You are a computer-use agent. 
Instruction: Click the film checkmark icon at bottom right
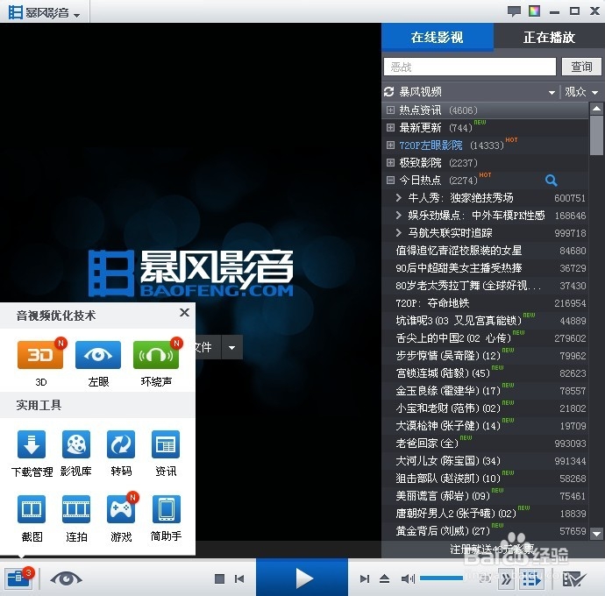coord(574,579)
